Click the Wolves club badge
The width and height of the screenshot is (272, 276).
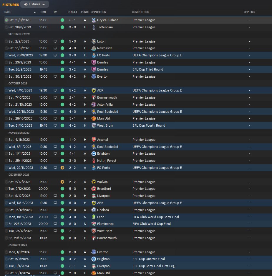[x=94, y=182]
